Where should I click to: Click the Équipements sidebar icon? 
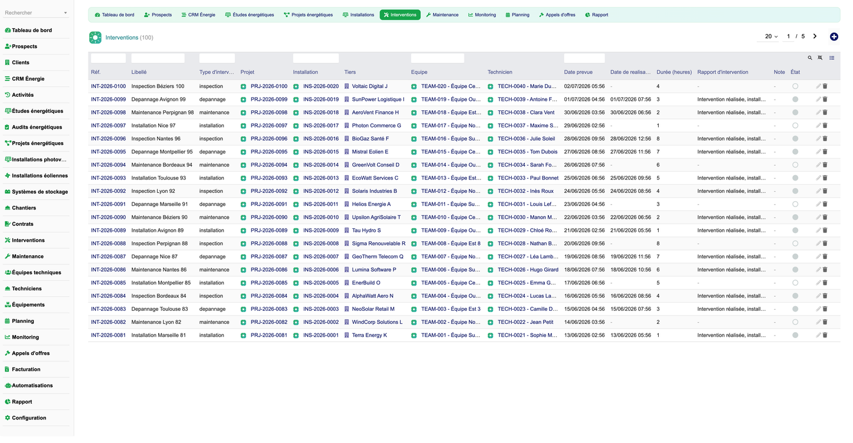[x=8, y=305]
